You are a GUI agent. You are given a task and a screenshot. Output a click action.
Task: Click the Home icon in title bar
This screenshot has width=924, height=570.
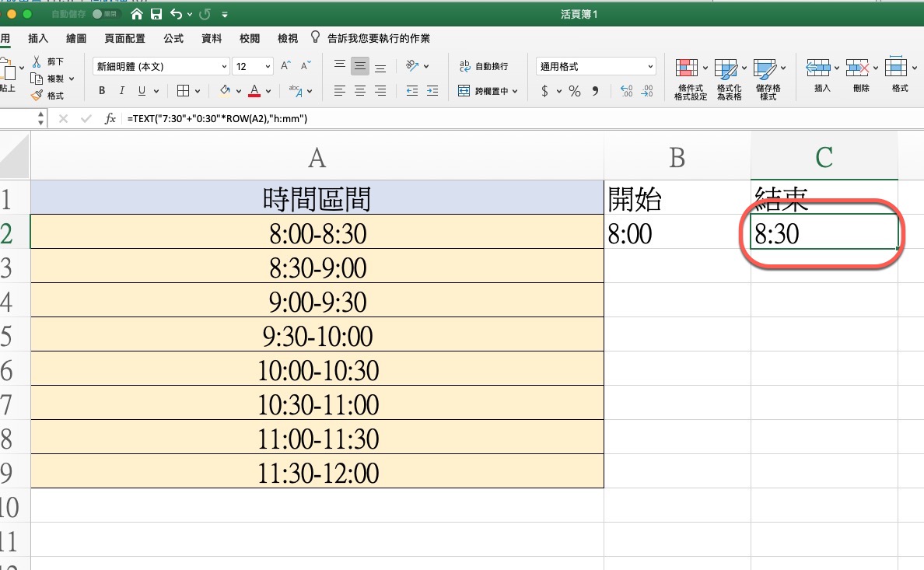click(137, 14)
